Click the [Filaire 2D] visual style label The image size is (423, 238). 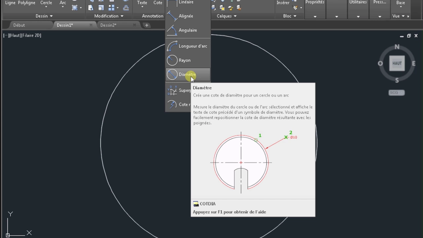(31, 35)
